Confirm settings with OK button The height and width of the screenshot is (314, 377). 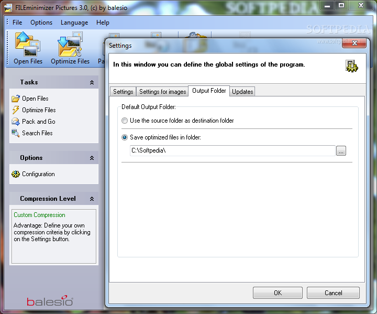278,293
